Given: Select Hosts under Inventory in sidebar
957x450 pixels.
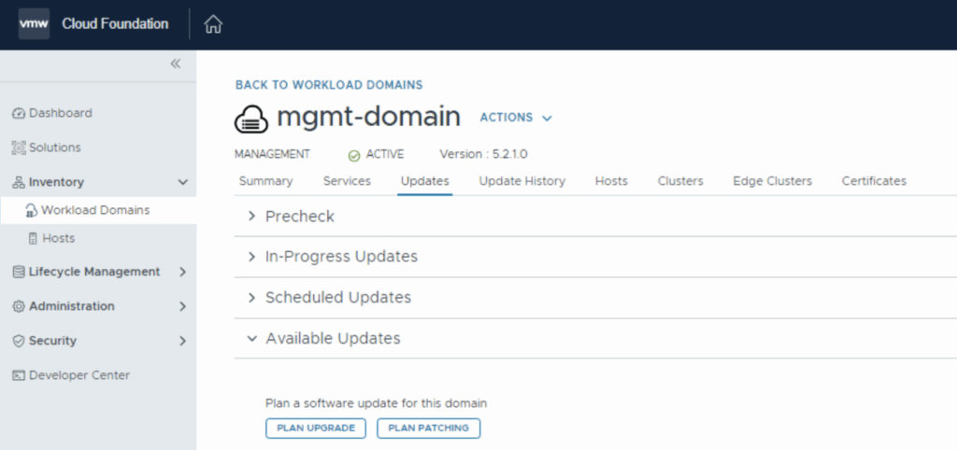Looking at the screenshot, I should tap(58, 238).
